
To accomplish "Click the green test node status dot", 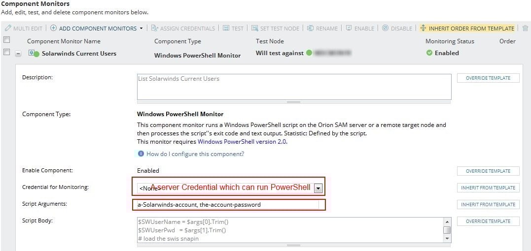I will pos(309,53).
